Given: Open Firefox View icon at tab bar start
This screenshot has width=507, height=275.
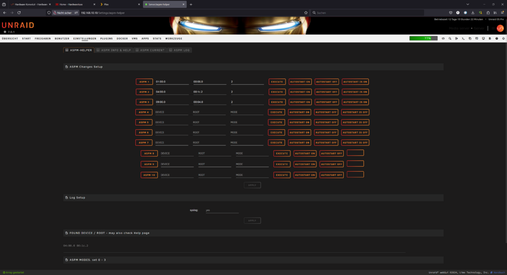Looking at the screenshot, I should (4, 5).
